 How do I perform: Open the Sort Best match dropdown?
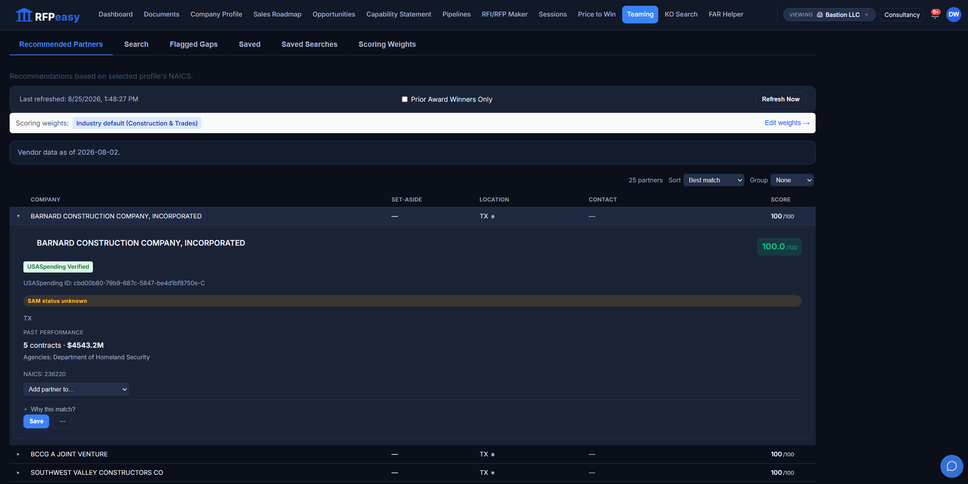[714, 180]
